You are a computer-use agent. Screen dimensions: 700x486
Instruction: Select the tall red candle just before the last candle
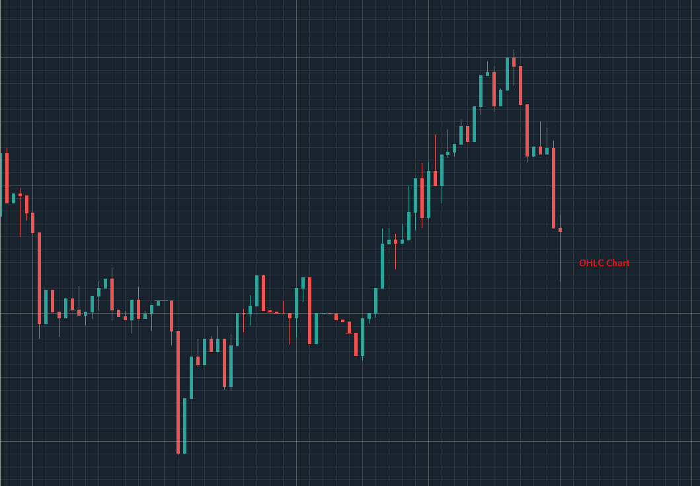[x=553, y=188]
